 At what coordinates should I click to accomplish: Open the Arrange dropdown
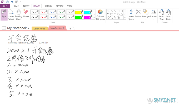146,14
